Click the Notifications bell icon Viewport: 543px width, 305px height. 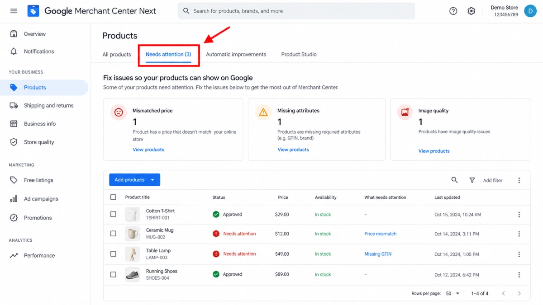14,52
